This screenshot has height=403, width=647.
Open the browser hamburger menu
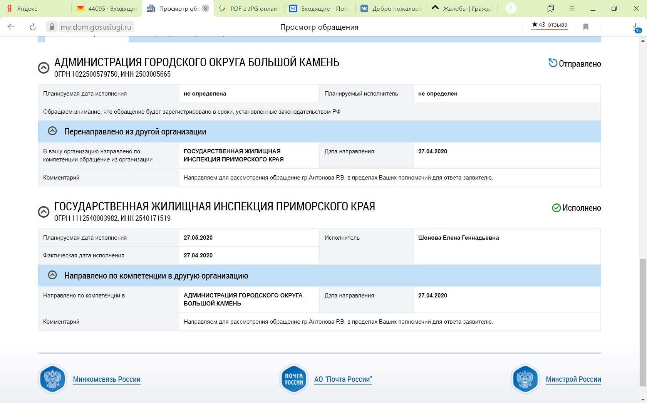click(572, 8)
